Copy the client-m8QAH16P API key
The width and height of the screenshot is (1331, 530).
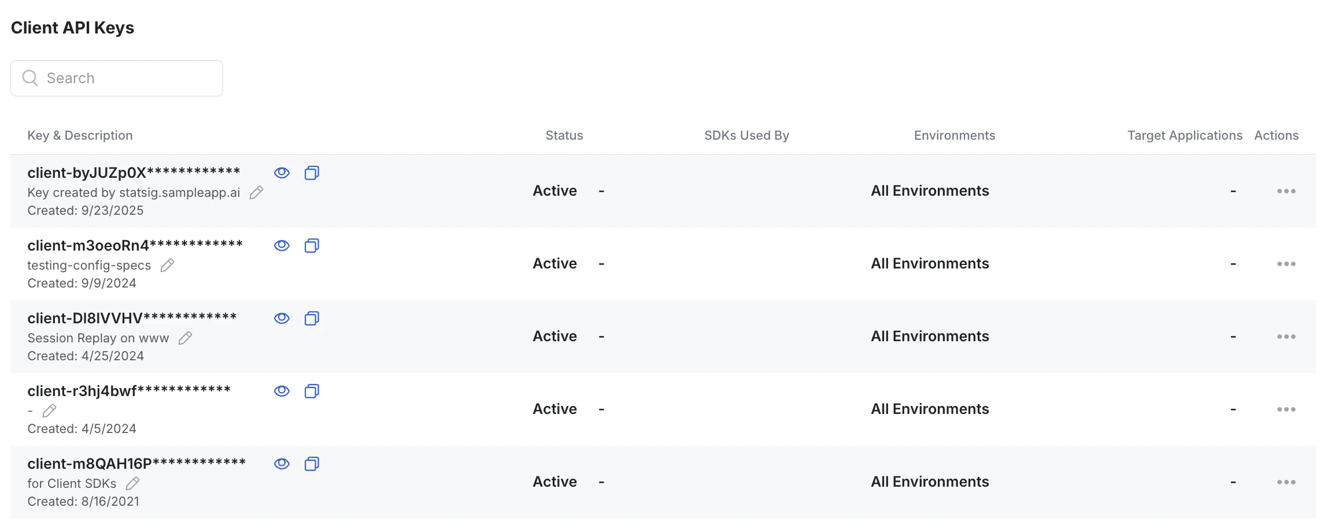[312, 464]
